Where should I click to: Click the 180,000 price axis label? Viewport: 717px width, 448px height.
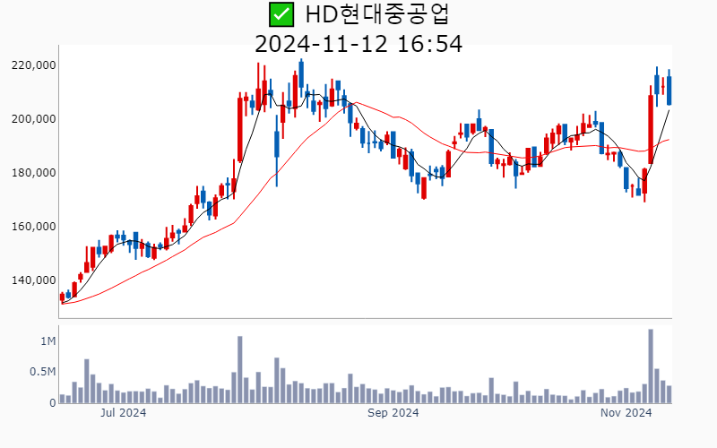click(33, 173)
